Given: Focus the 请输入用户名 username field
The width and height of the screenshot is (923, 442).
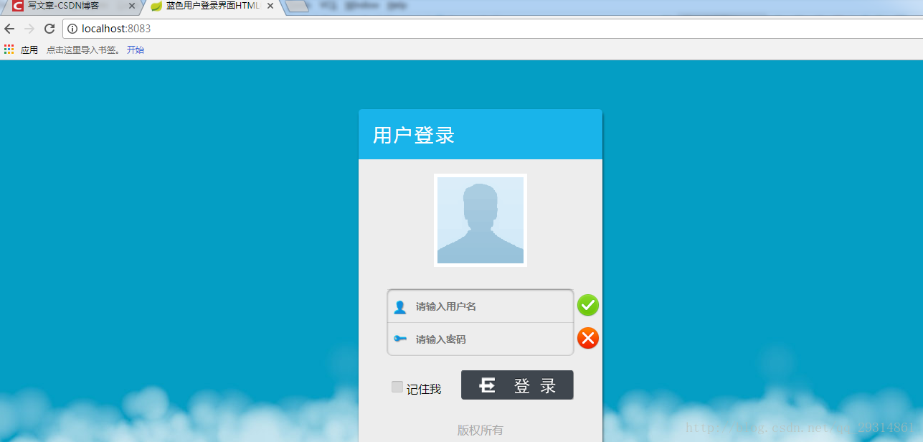Looking at the screenshot, I should click(x=481, y=306).
